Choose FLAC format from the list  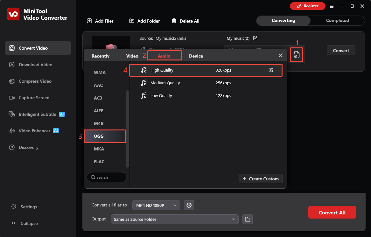105,162
